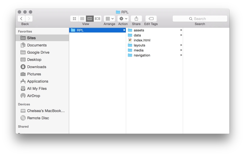
Task: Expand the data folder arrow
Action: pos(181,35)
